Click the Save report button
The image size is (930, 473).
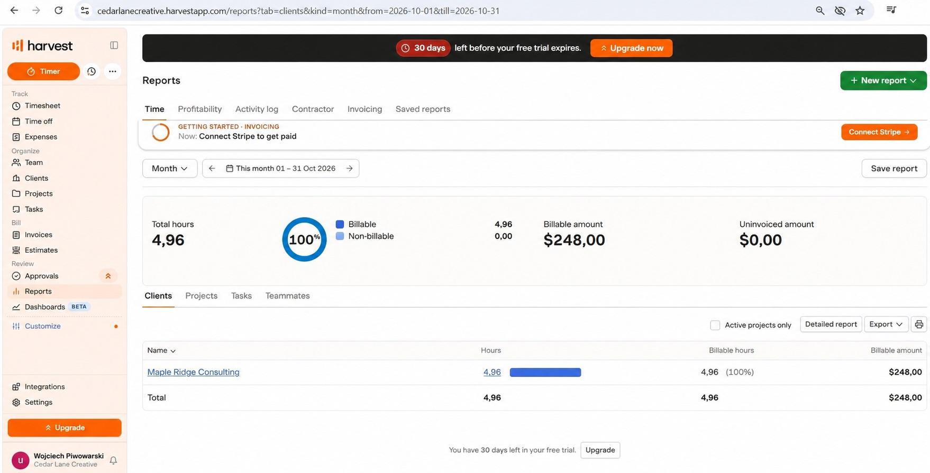tap(894, 169)
